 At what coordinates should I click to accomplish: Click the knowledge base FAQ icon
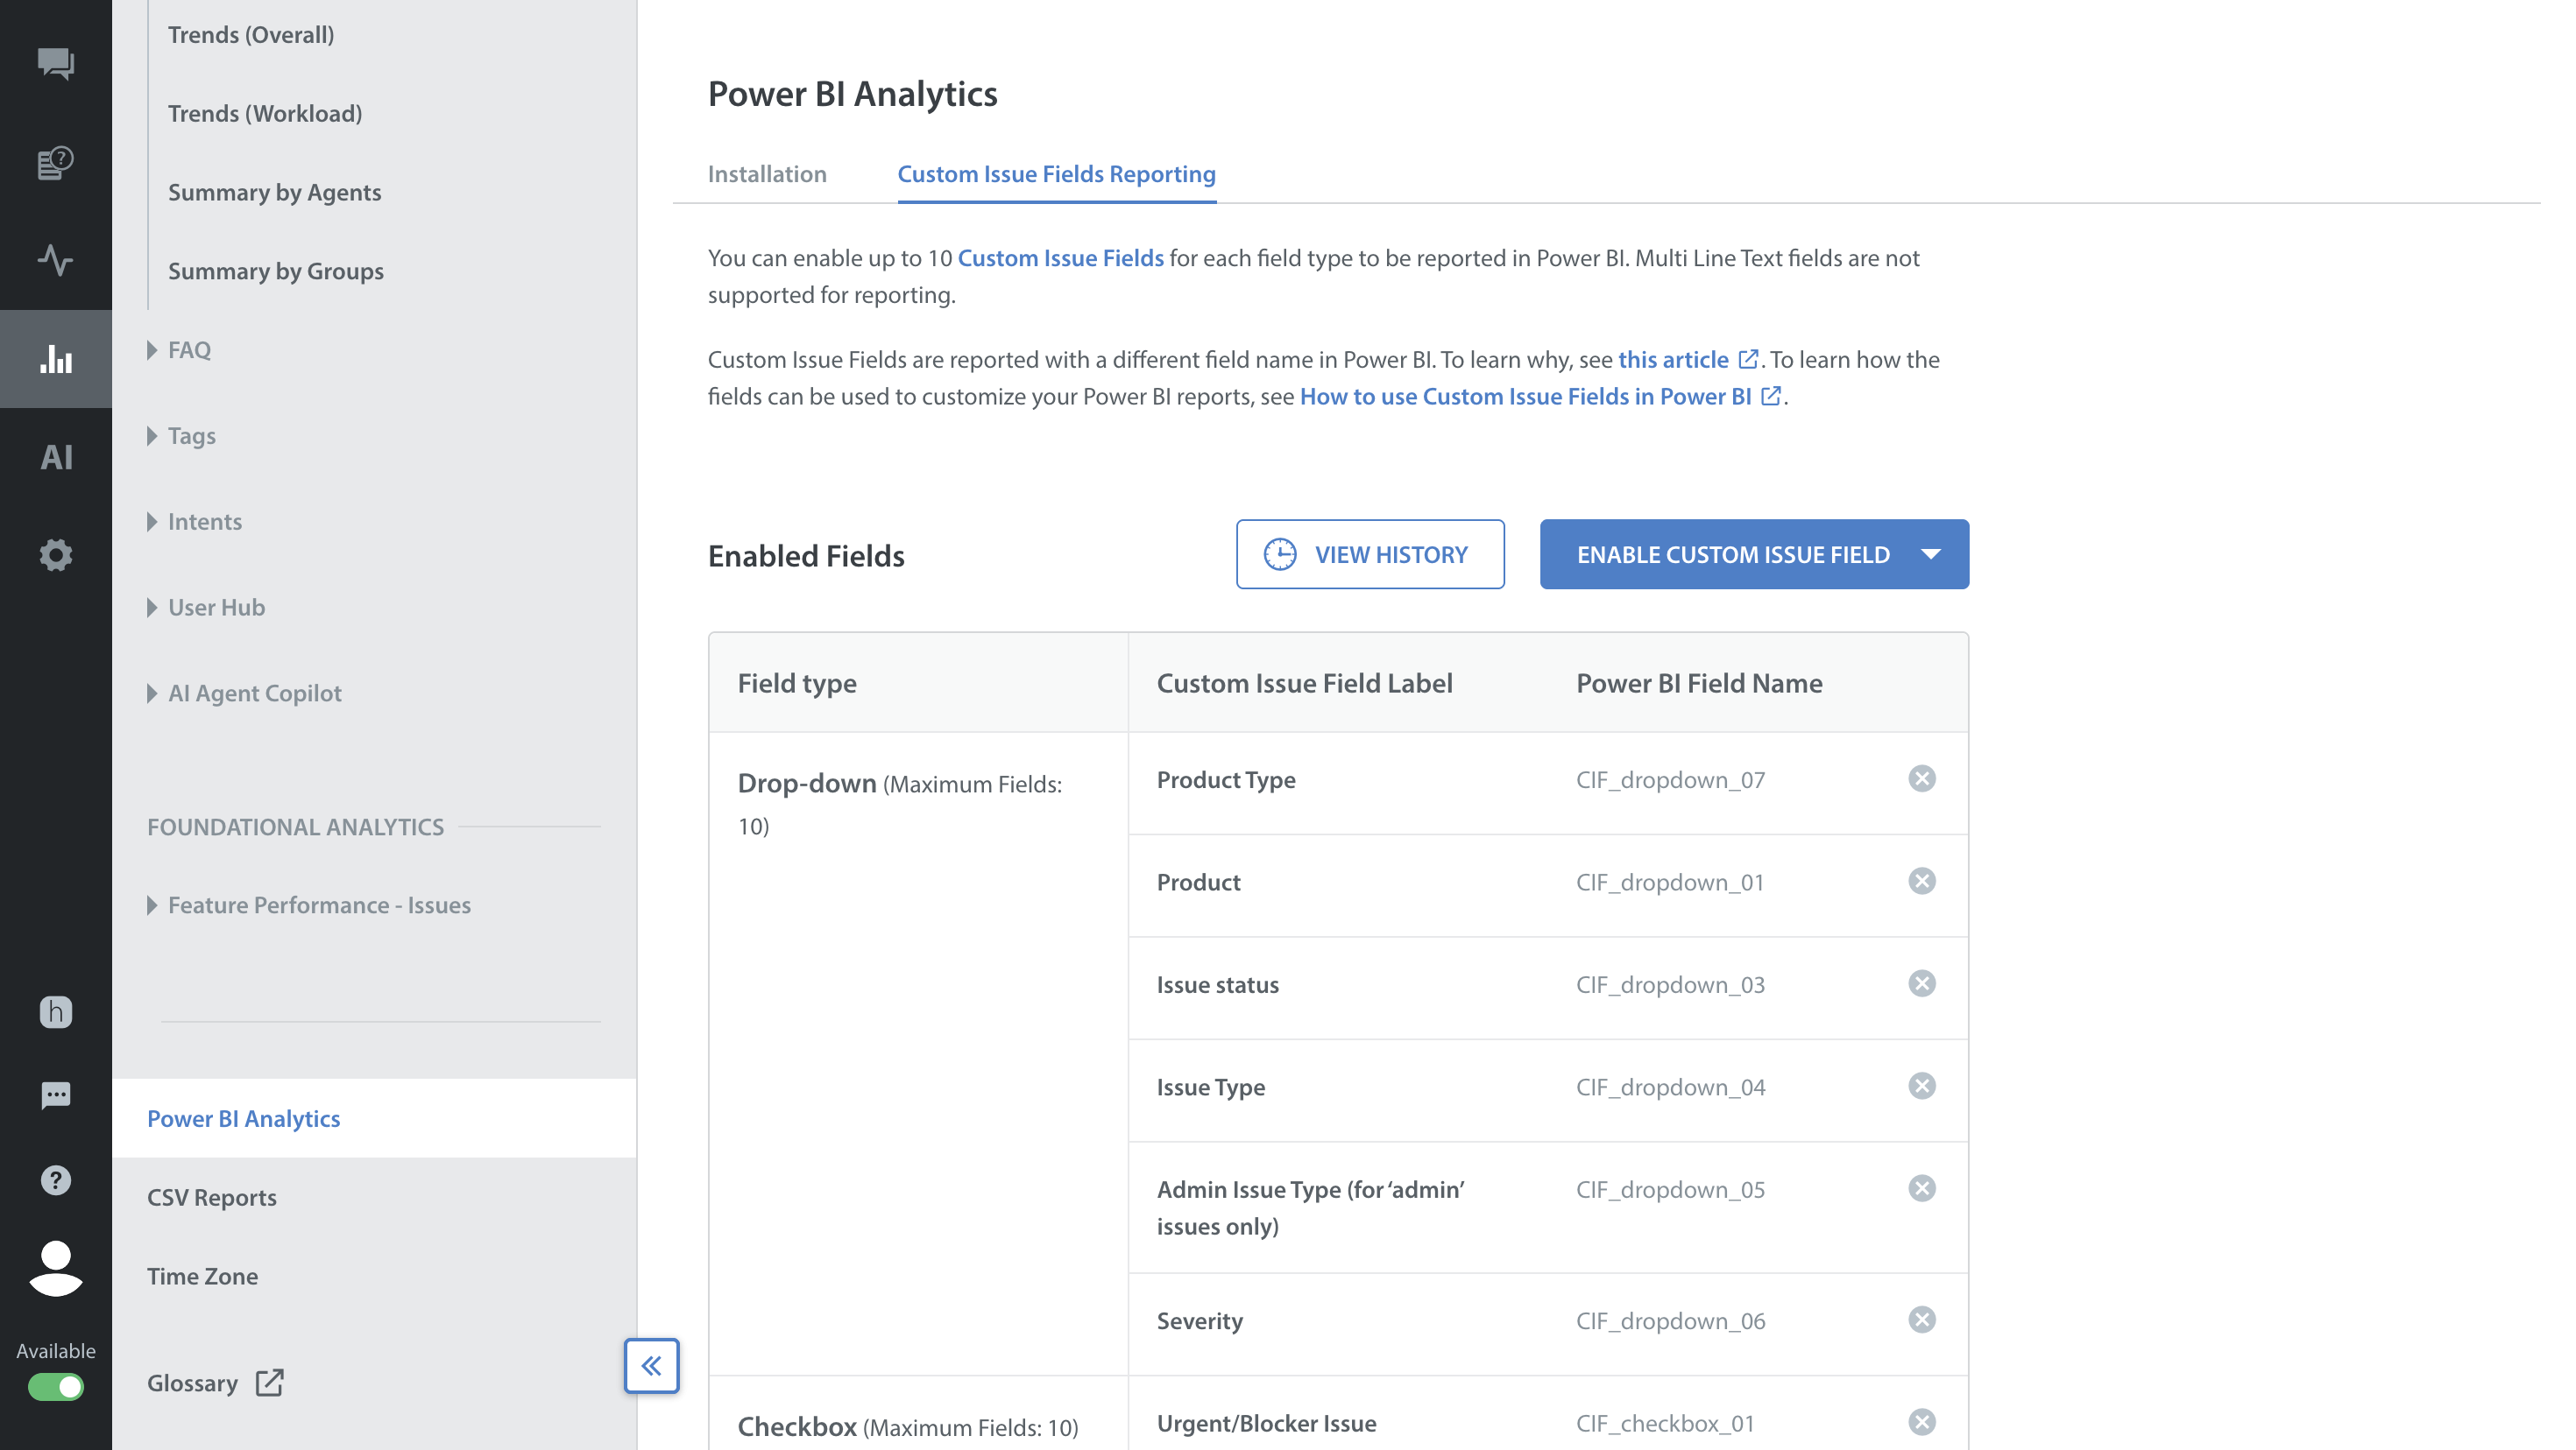coord(56,162)
